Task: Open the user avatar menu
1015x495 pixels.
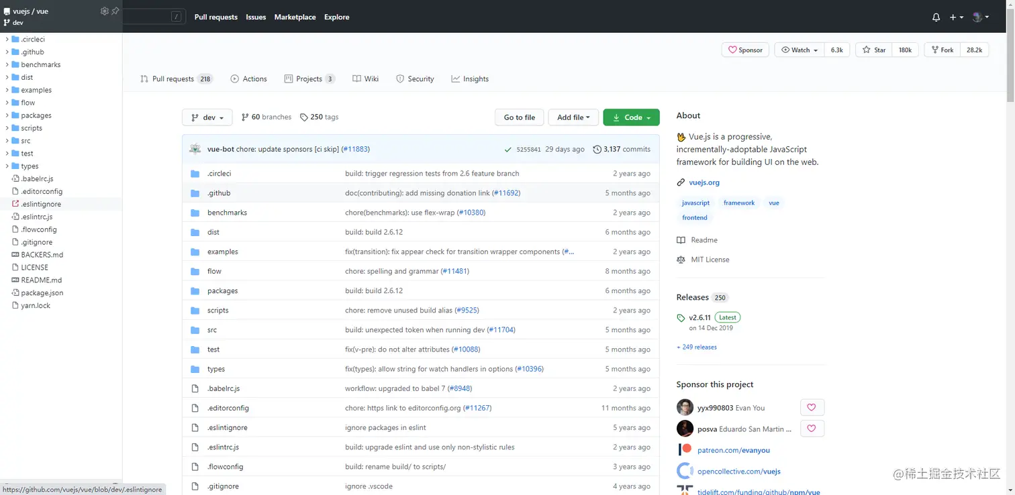Action: click(980, 17)
